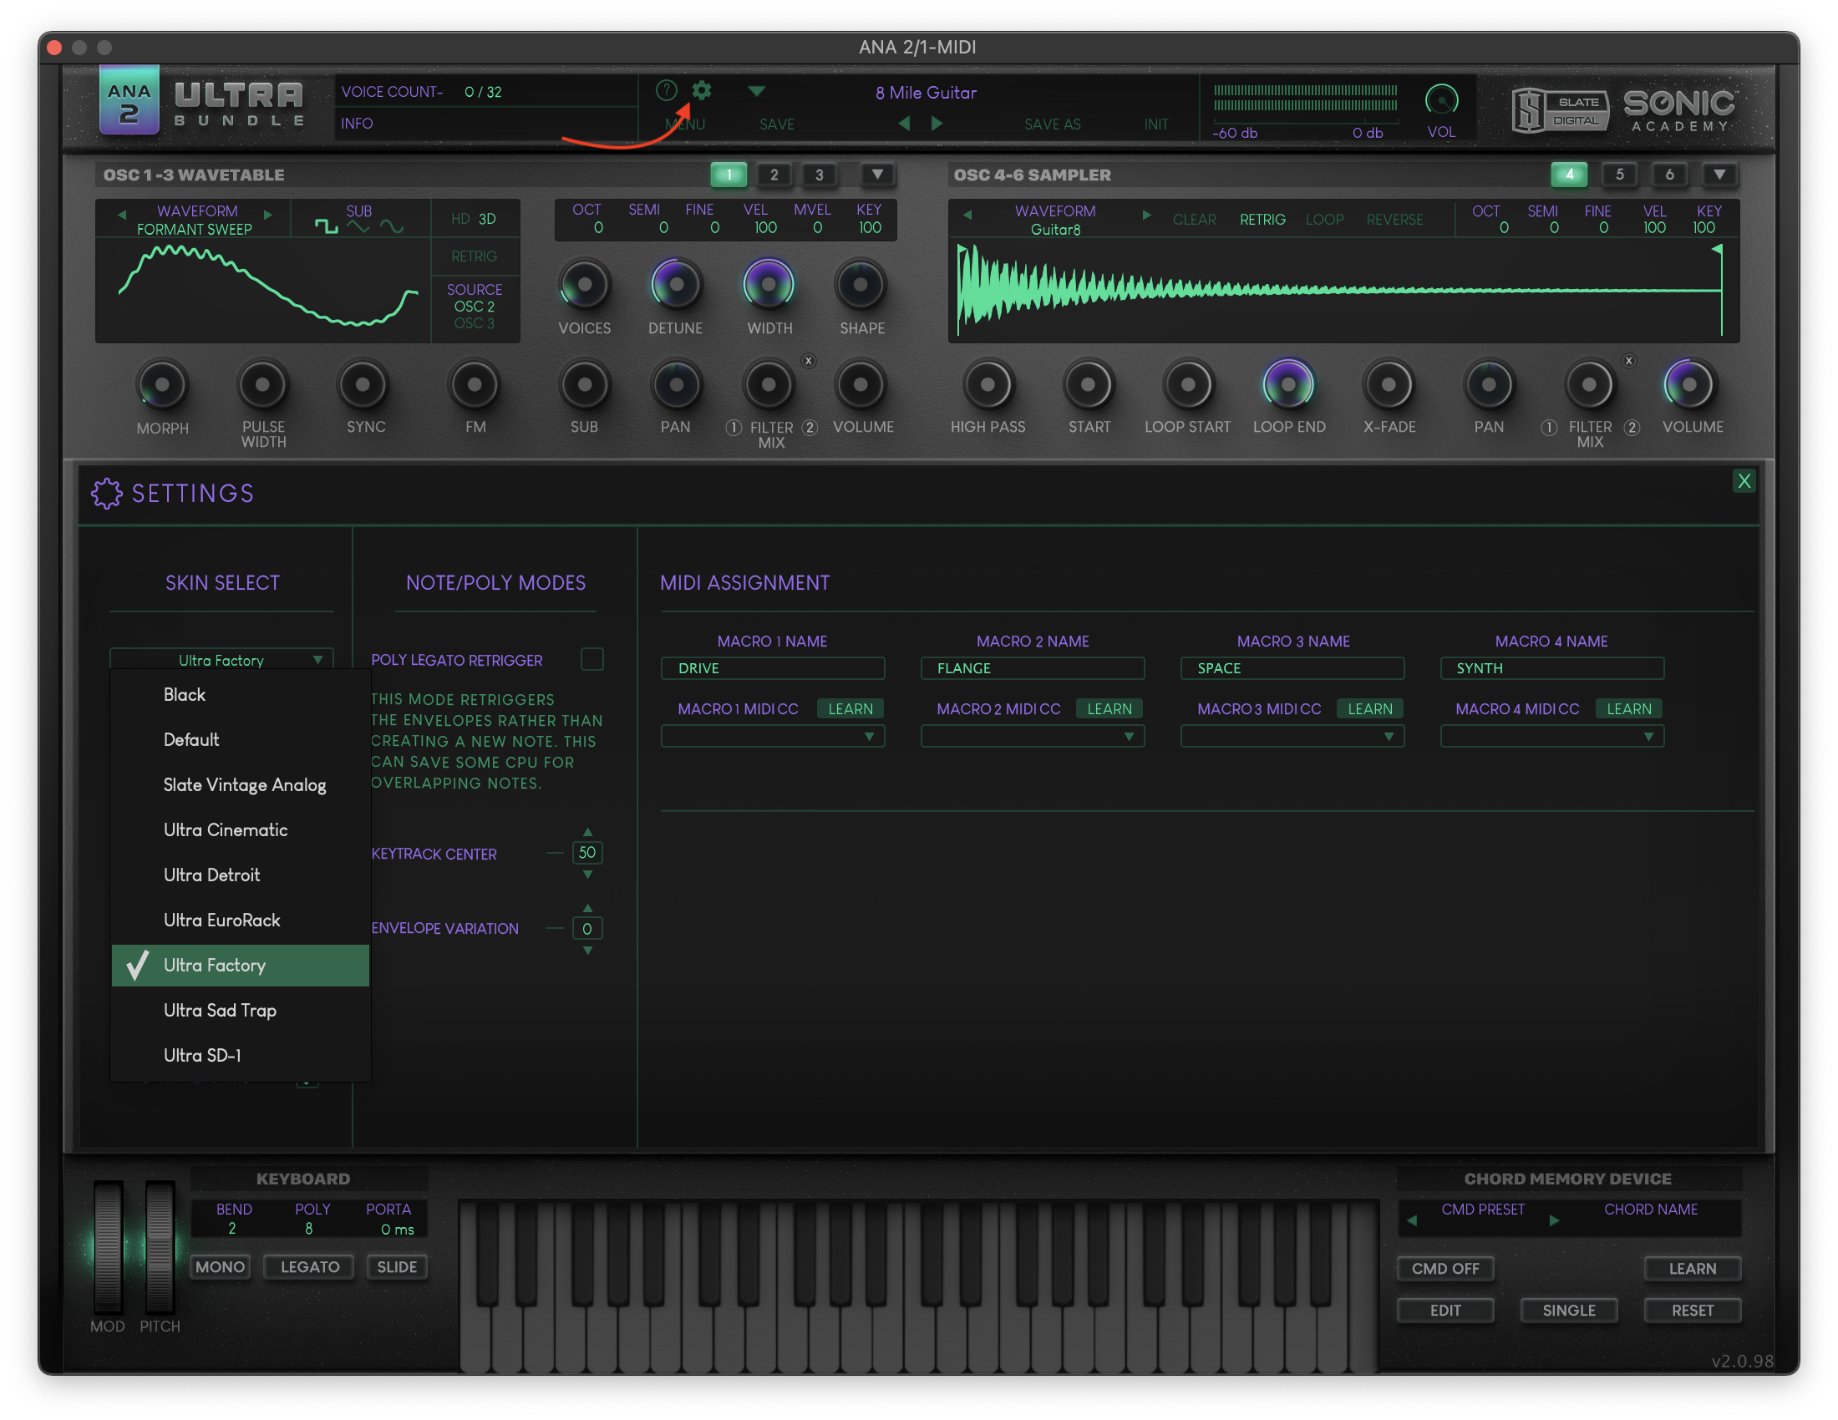Select next wavetable waveform arrow
Screen dimensions: 1838x1420
(268, 215)
